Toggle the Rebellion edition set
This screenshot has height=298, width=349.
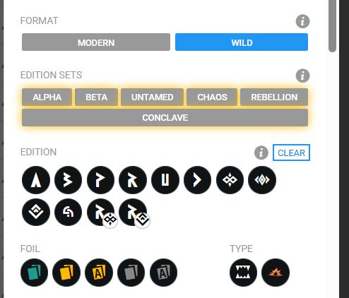point(274,97)
